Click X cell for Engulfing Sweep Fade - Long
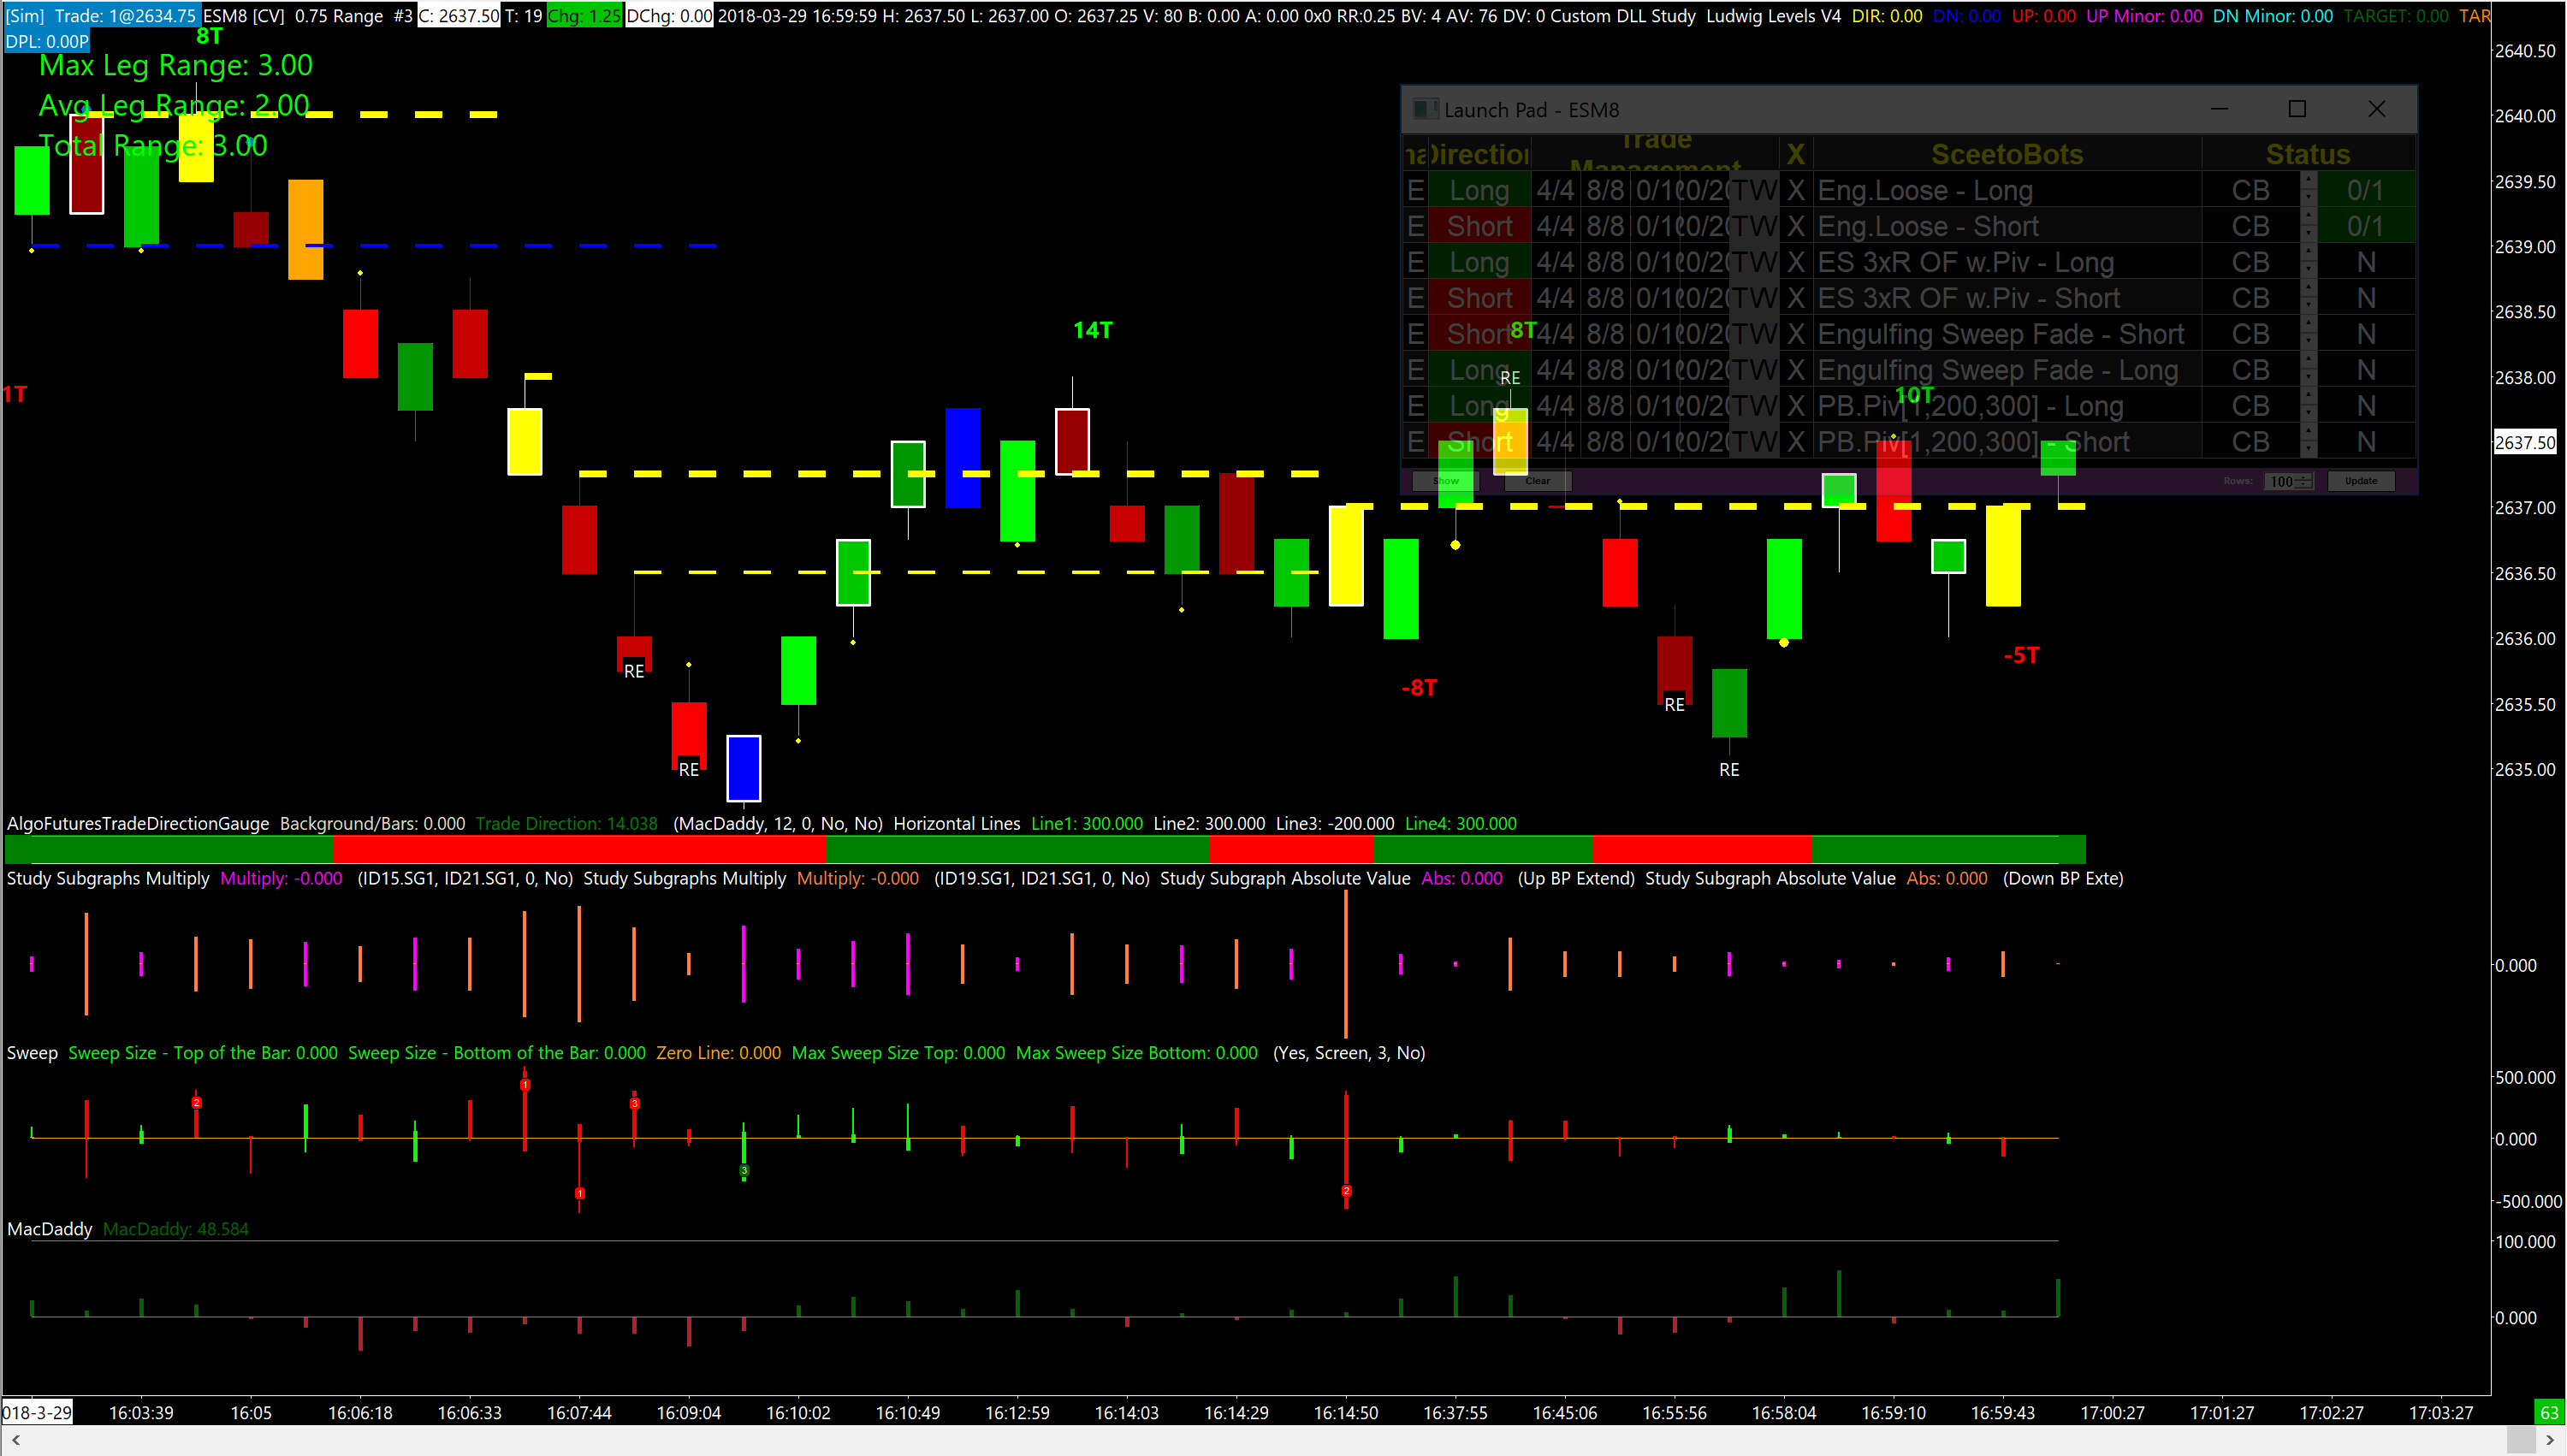The height and width of the screenshot is (1456, 2567). 1796,371
